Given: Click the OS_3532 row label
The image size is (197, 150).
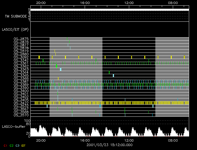Looking at the screenshot, I should coord(21,106).
